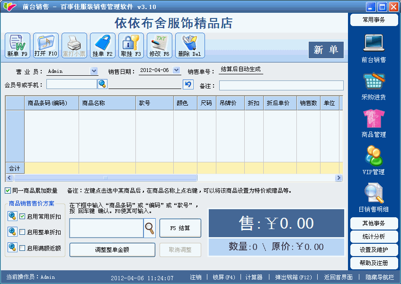
Task: Click the app logo in the title bar
Action: (9, 7)
